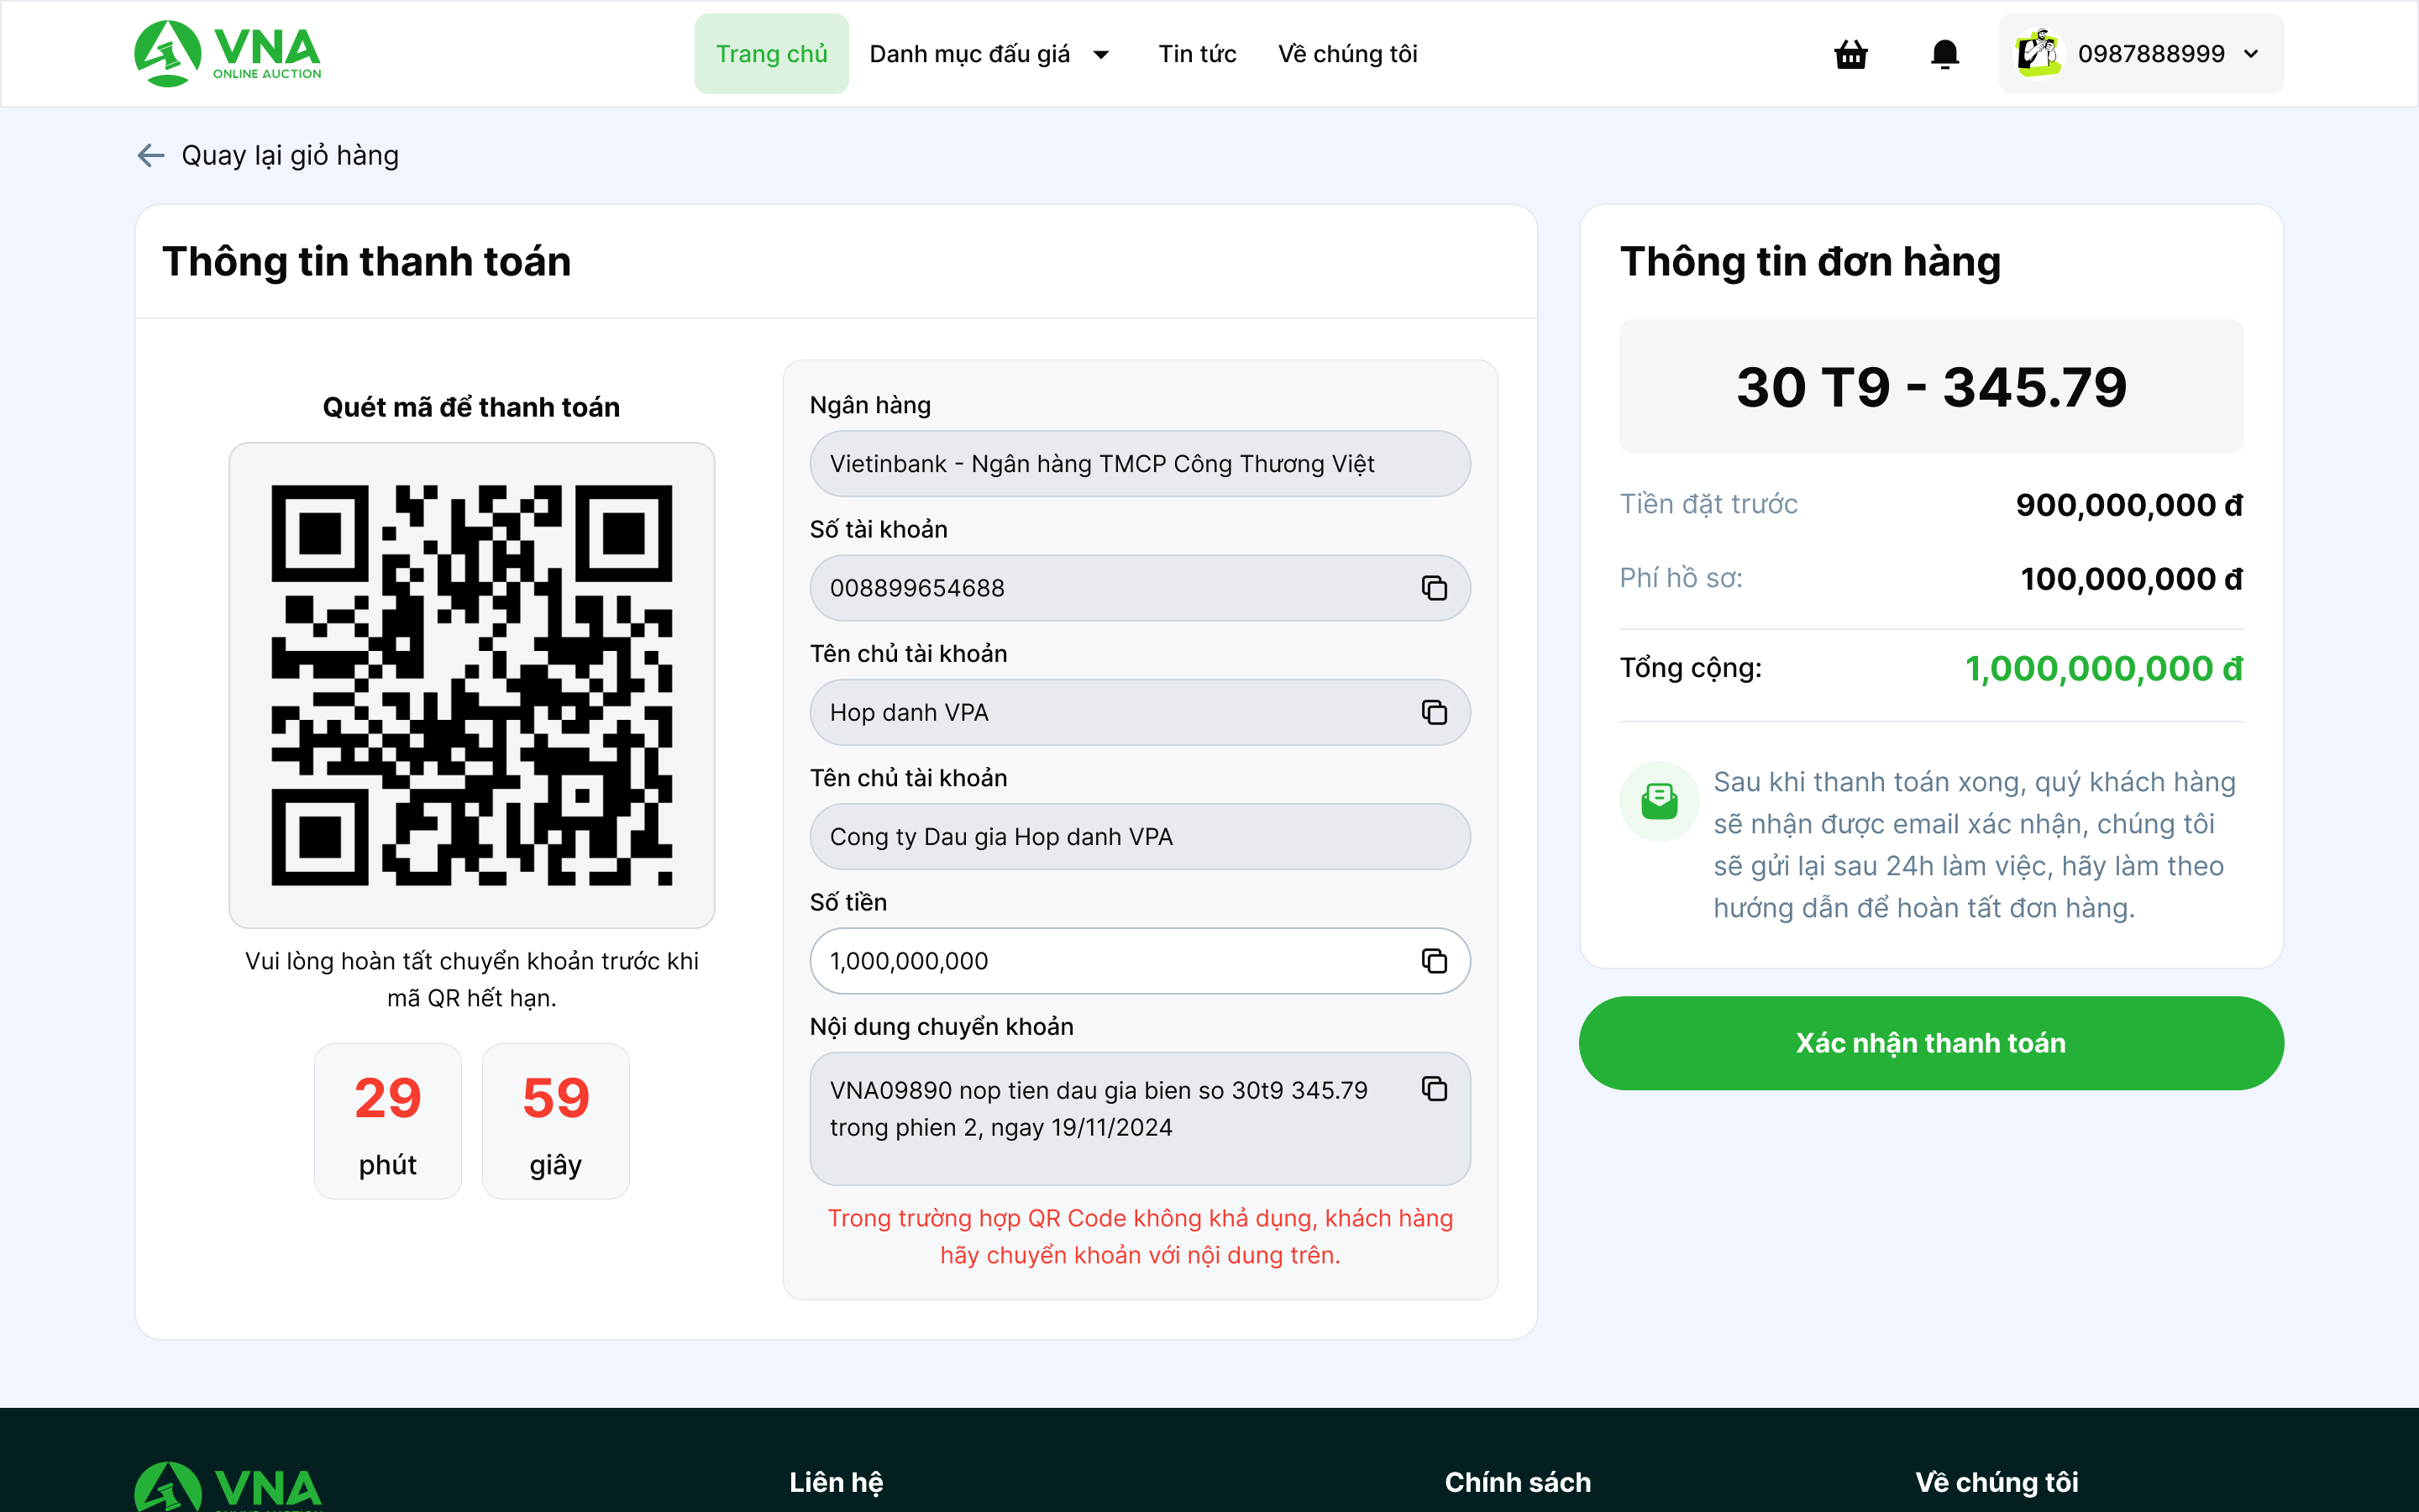Click the VNA Online Auction logo in header
This screenshot has width=2419, height=1512.
click(228, 54)
